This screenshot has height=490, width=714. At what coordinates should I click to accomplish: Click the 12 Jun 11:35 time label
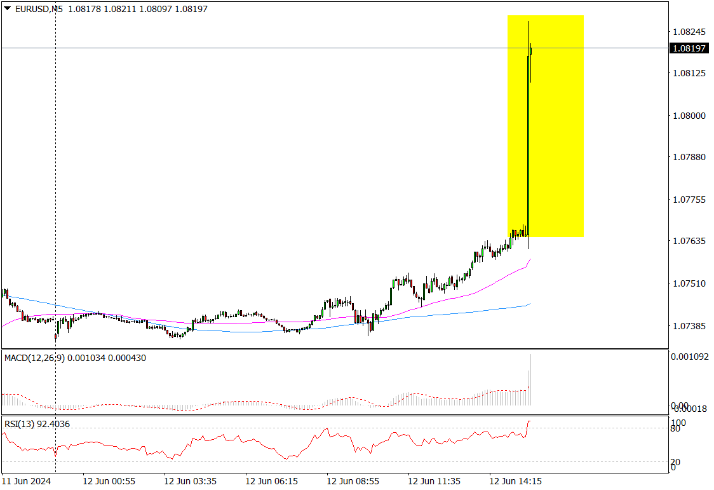[434, 481]
